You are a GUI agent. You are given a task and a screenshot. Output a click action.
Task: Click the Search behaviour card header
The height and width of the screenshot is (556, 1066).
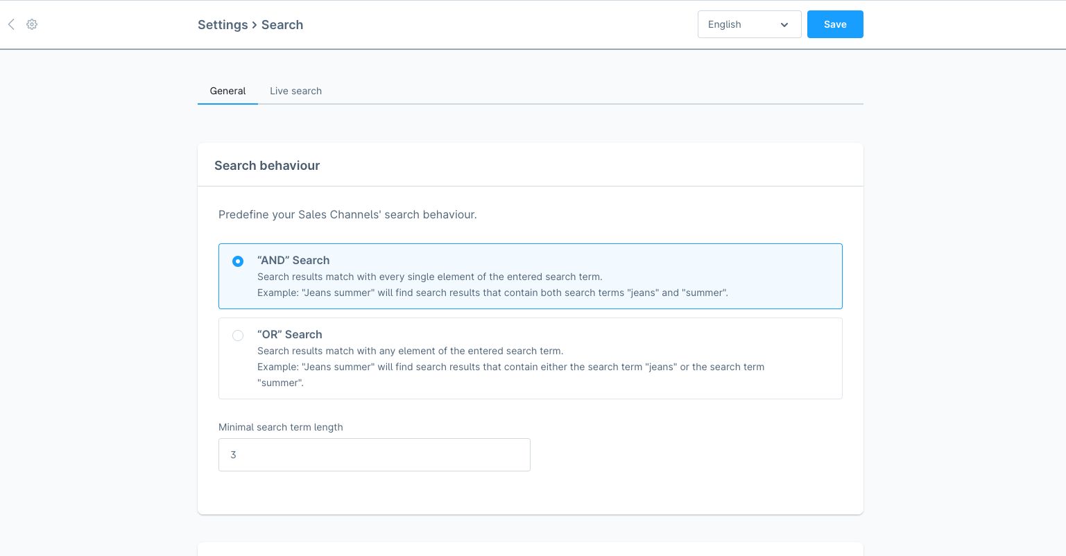click(267, 165)
